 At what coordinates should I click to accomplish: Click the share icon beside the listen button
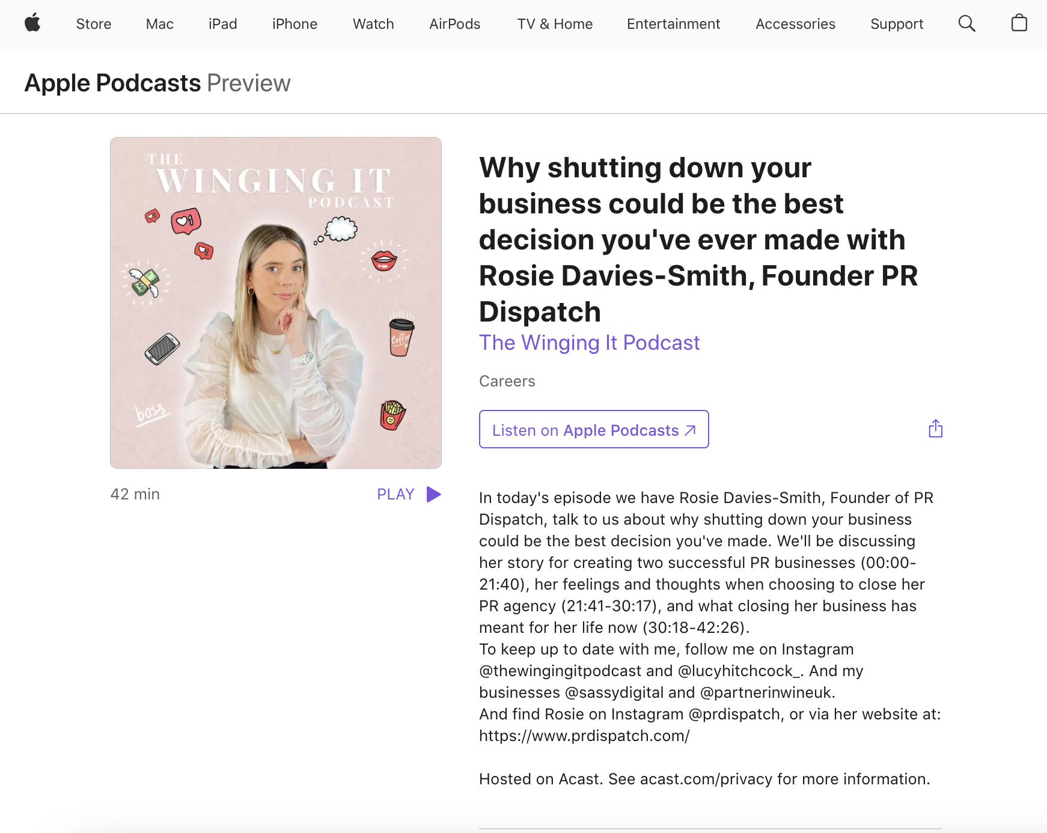click(x=935, y=429)
